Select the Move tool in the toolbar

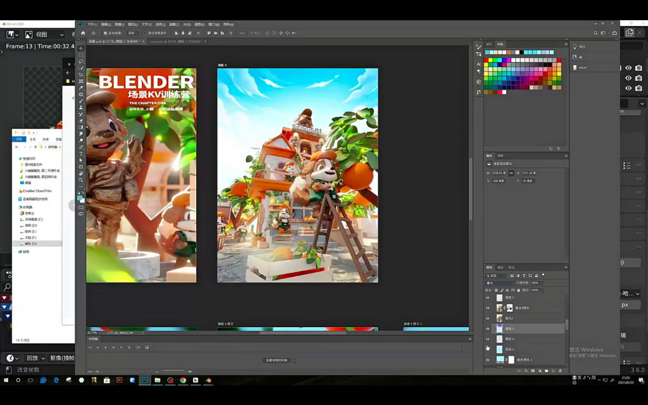click(x=81, y=48)
